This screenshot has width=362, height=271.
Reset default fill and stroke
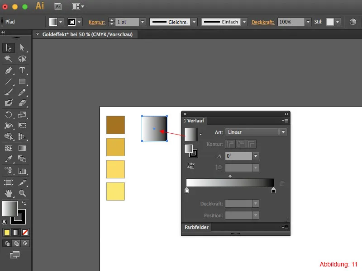tap(5, 222)
